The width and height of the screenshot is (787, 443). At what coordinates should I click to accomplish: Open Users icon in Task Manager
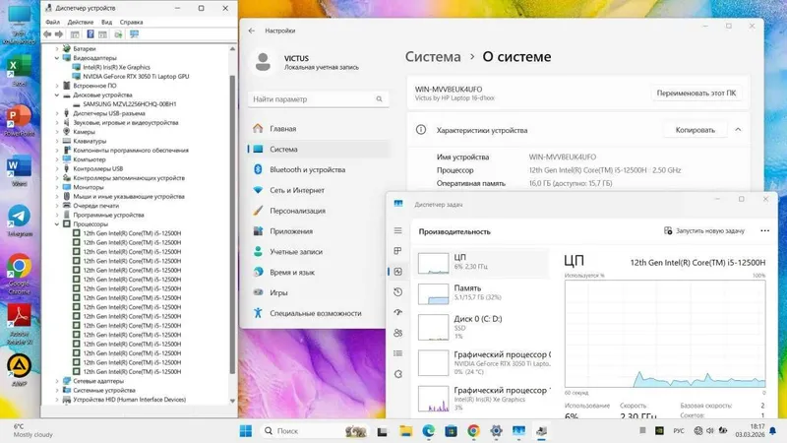(x=398, y=333)
